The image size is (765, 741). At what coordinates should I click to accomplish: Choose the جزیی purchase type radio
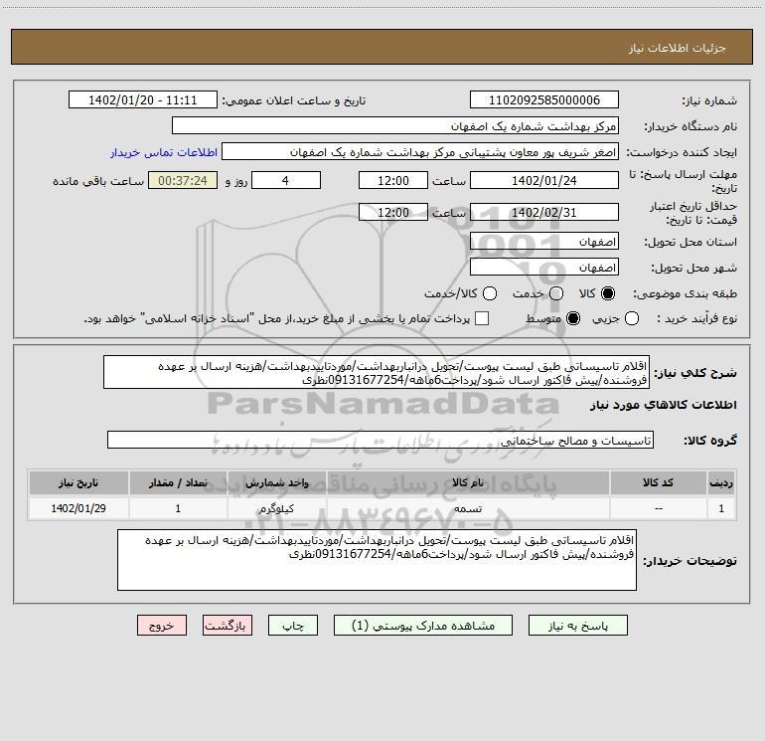click(x=631, y=318)
